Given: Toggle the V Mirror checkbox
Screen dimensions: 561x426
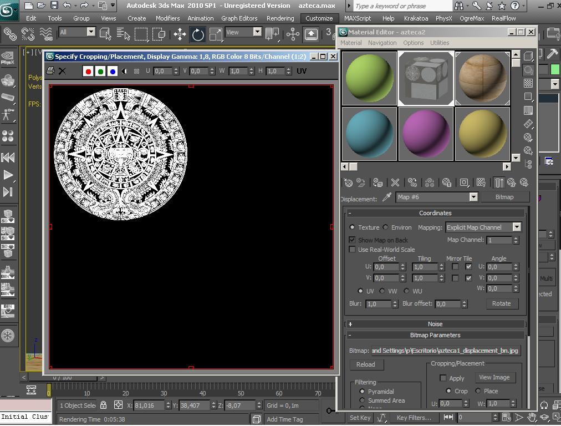Looking at the screenshot, I should pyautogui.click(x=455, y=278).
